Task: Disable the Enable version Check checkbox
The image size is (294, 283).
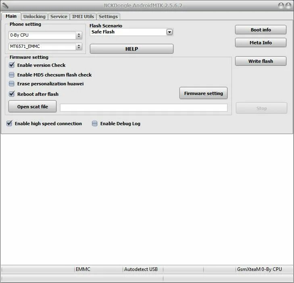Action: 12,65
